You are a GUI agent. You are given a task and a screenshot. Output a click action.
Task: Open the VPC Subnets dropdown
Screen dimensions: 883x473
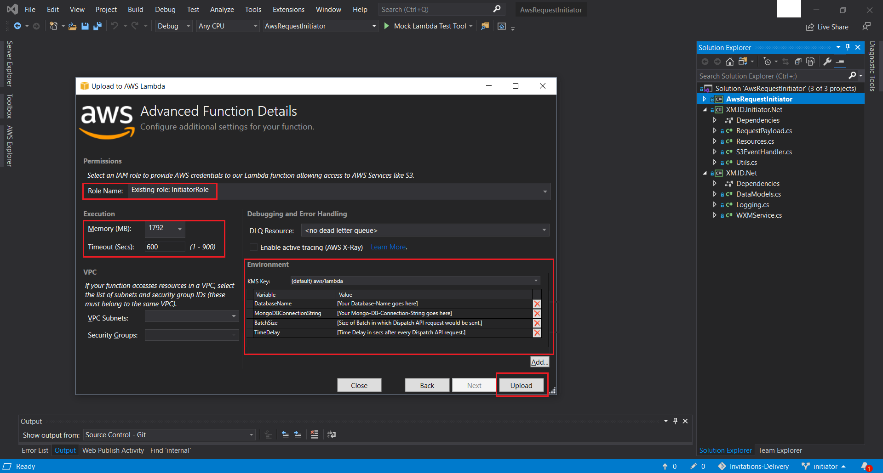click(x=234, y=316)
